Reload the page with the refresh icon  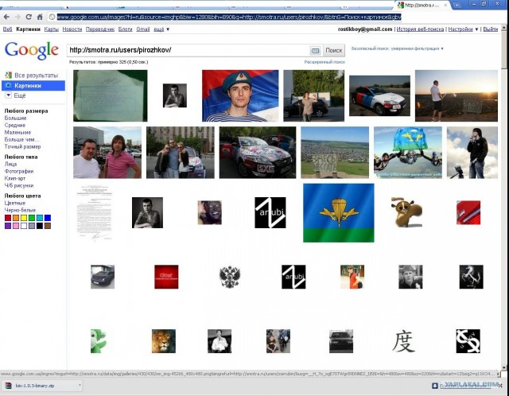click(29, 17)
